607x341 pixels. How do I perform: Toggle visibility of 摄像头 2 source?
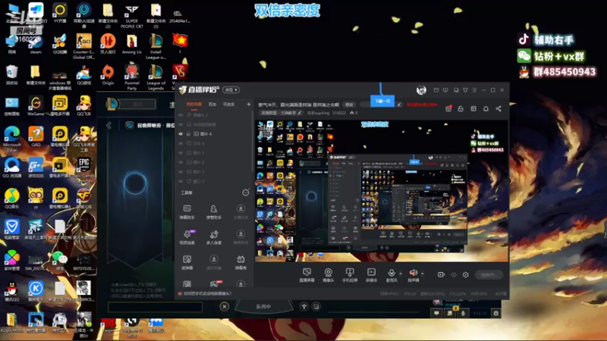click(x=181, y=115)
